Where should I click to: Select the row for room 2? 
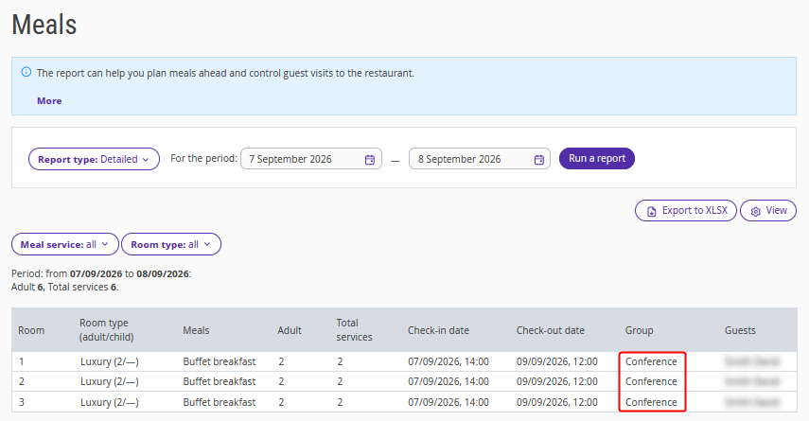point(404,381)
